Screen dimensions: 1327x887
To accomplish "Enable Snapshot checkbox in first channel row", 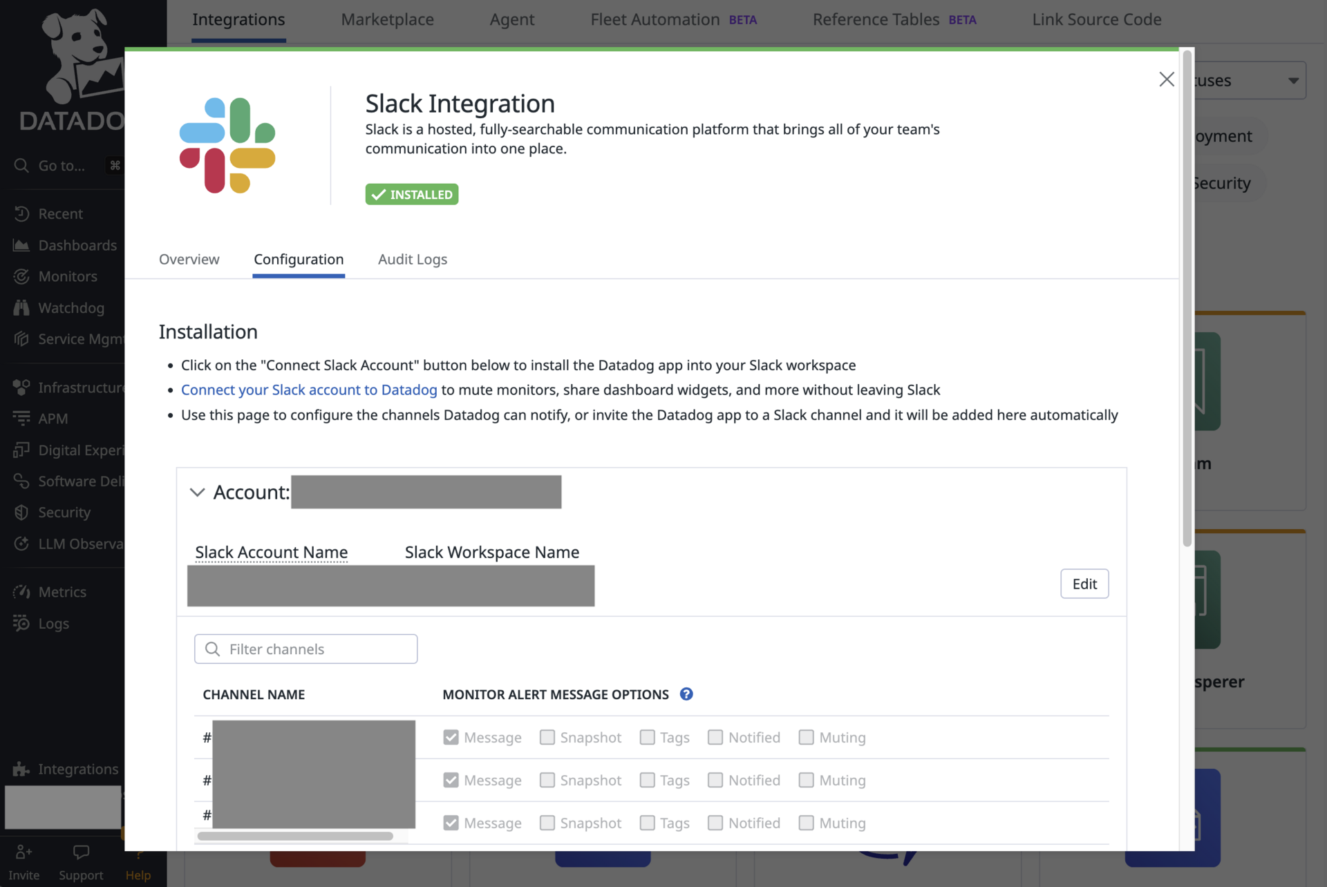I will 547,737.
